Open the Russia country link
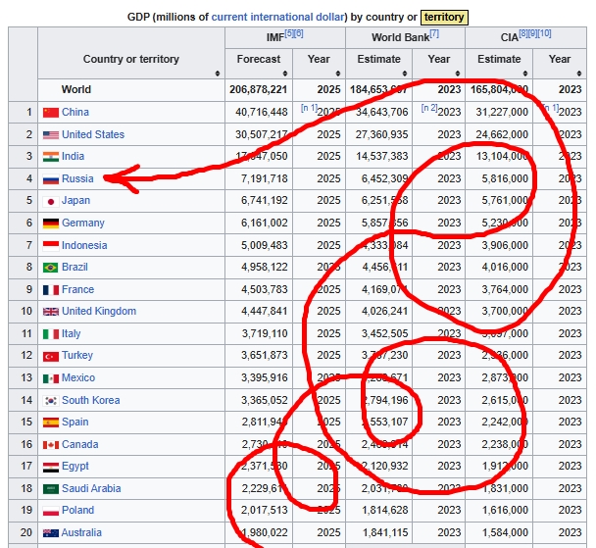The width and height of the screenshot is (596, 548). coord(77,178)
